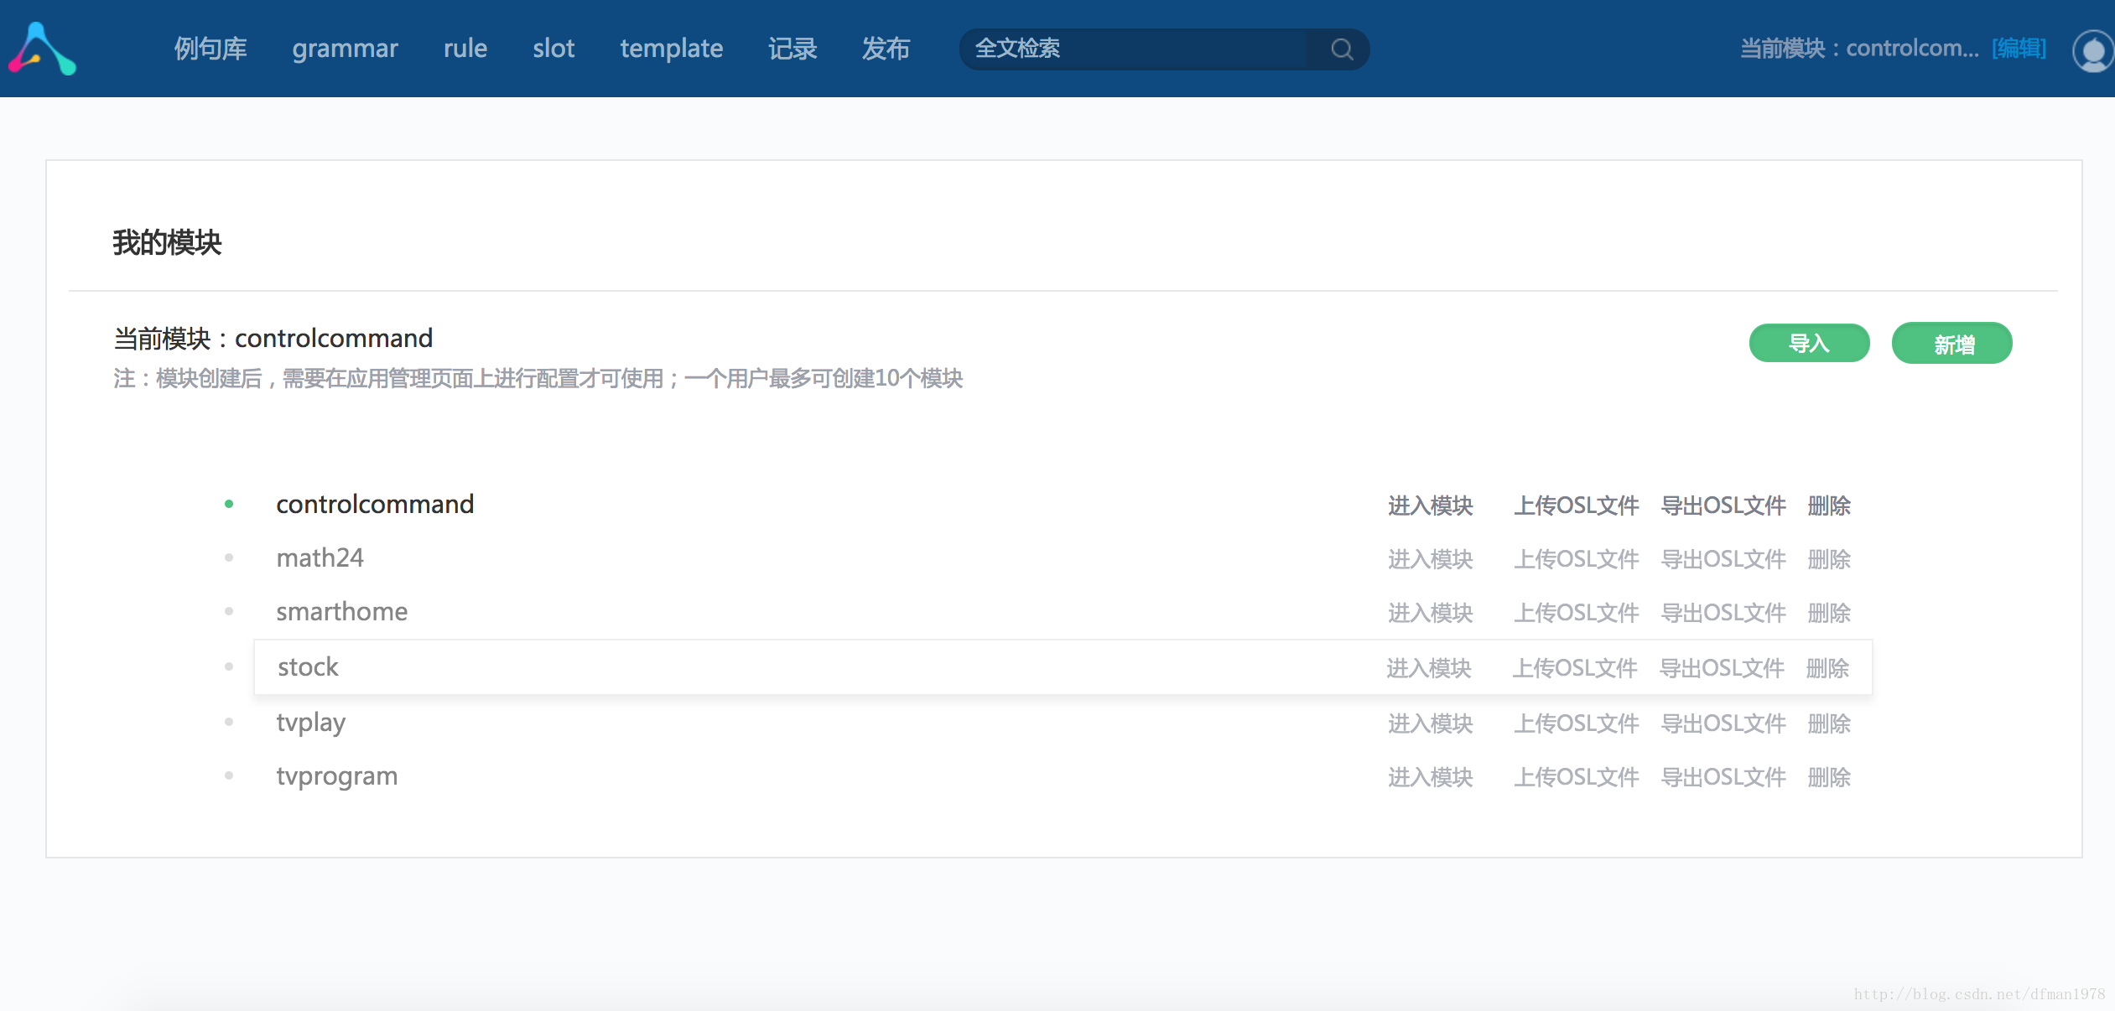This screenshot has height=1011, width=2115.
Task: Click the app logo in the header
Action: 42,49
